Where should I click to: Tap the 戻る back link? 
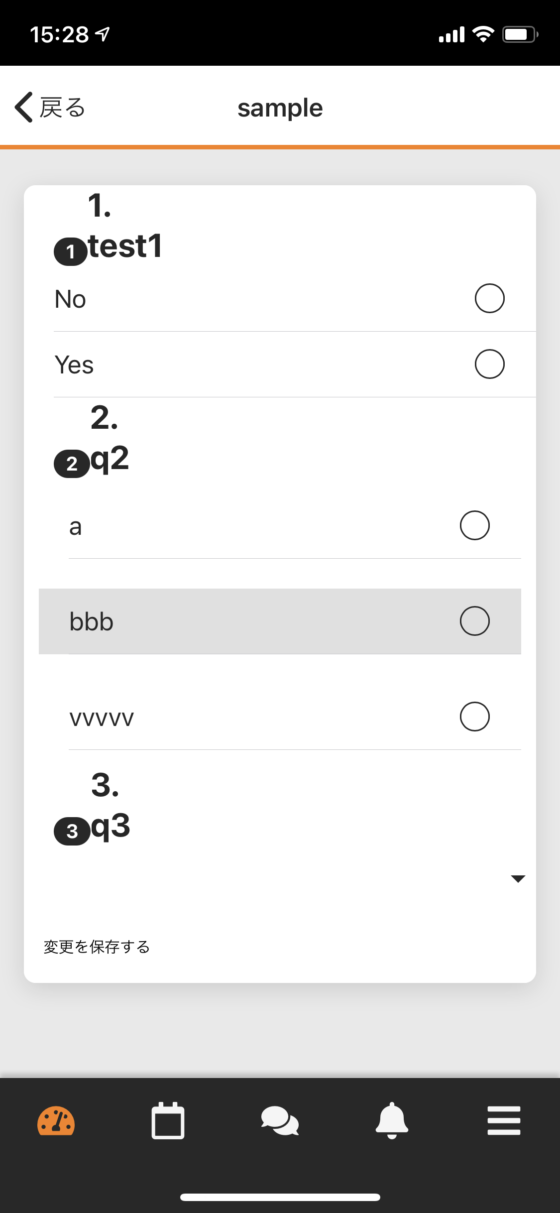click(62, 108)
